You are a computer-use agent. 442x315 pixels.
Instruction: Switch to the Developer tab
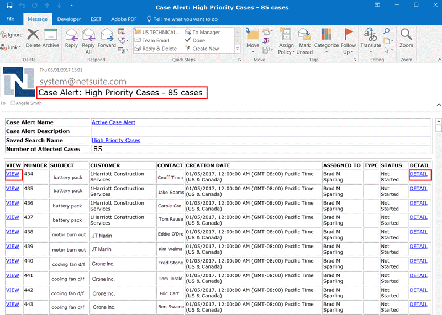pos(69,19)
